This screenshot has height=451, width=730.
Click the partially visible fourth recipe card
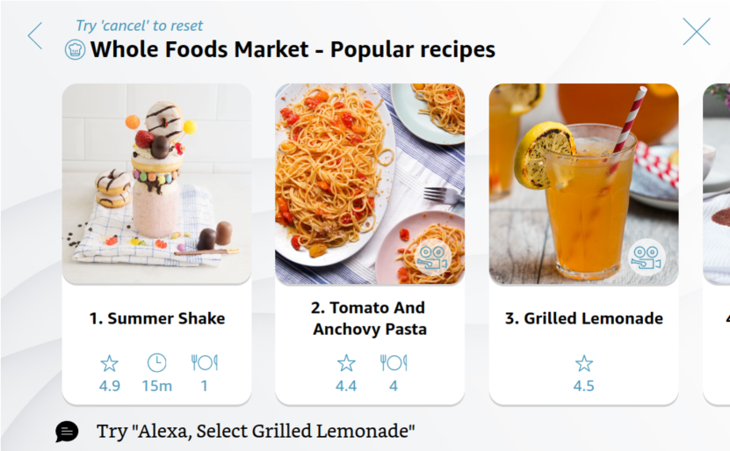(x=717, y=246)
